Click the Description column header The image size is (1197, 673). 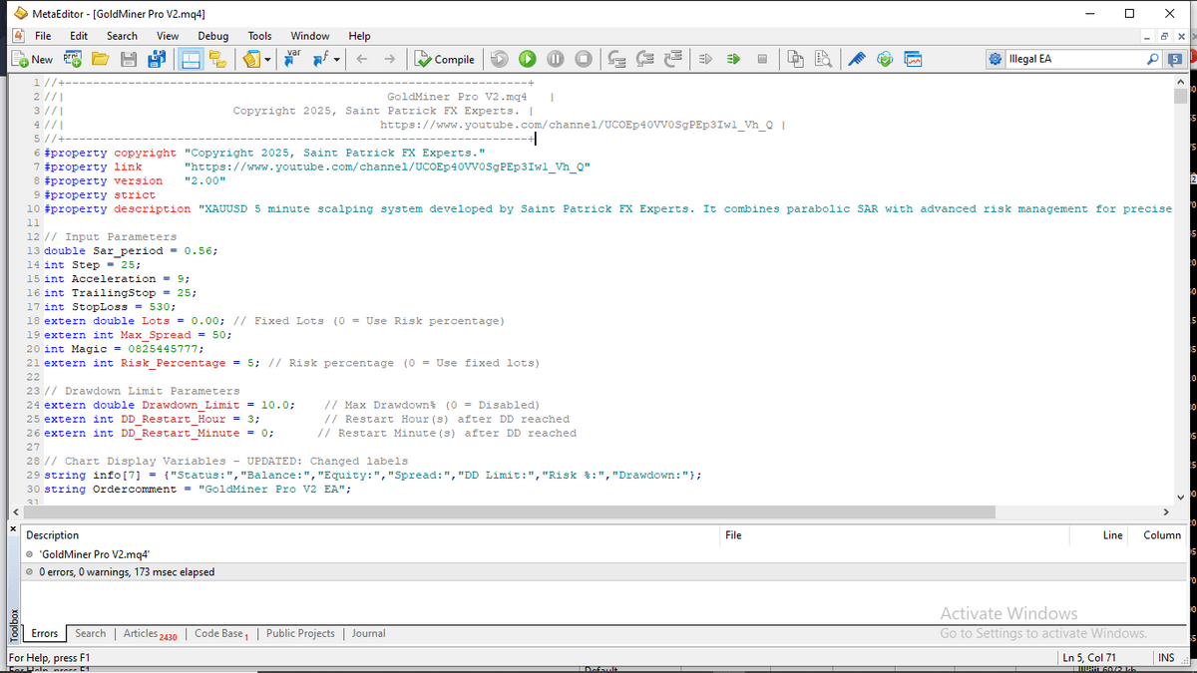click(370, 535)
